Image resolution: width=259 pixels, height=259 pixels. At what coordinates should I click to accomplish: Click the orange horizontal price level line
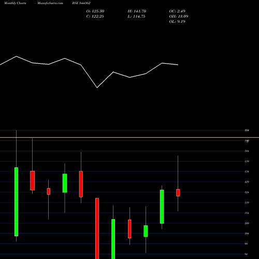[x=129, y=138]
